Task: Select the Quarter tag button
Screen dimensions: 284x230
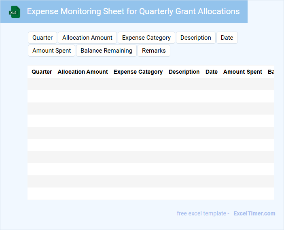Action: [x=42, y=38]
